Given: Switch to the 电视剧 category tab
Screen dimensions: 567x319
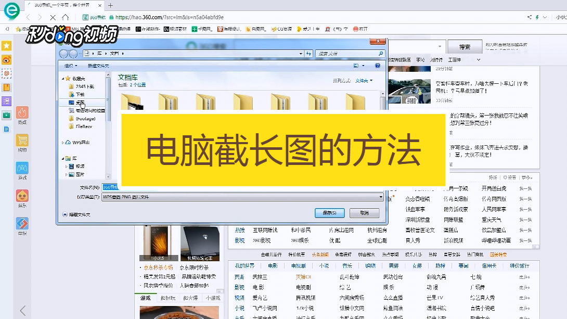Looking at the screenshot, I should coord(299,266).
